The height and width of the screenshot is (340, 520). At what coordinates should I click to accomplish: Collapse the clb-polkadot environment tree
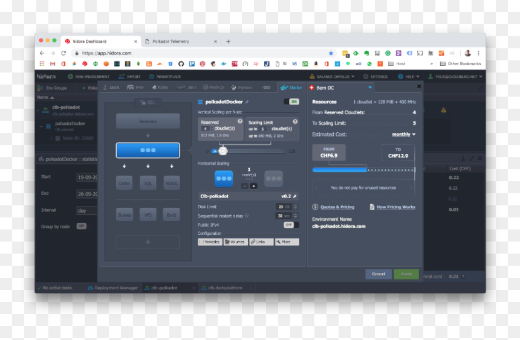point(38,111)
